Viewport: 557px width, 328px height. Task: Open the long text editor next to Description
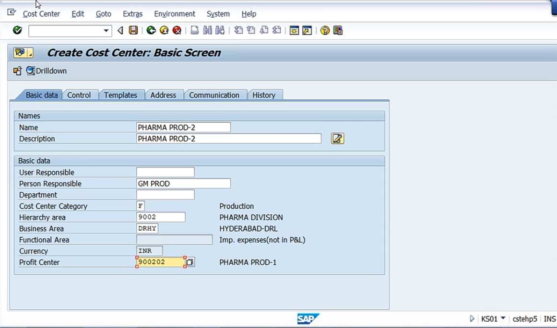tap(337, 139)
